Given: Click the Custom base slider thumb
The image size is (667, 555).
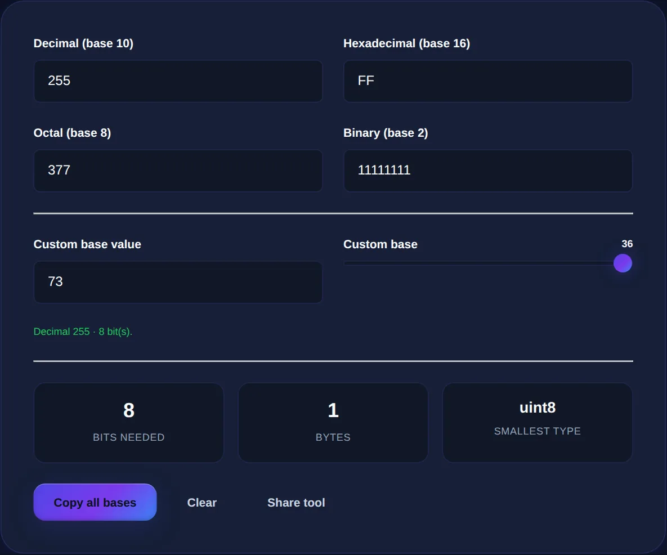Looking at the screenshot, I should click(623, 263).
